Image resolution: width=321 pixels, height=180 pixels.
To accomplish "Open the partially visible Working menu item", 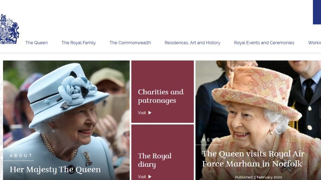I will [x=314, y=43].
